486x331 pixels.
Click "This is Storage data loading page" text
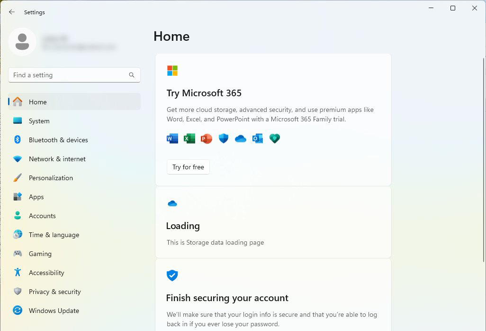(x=215, y=242)
